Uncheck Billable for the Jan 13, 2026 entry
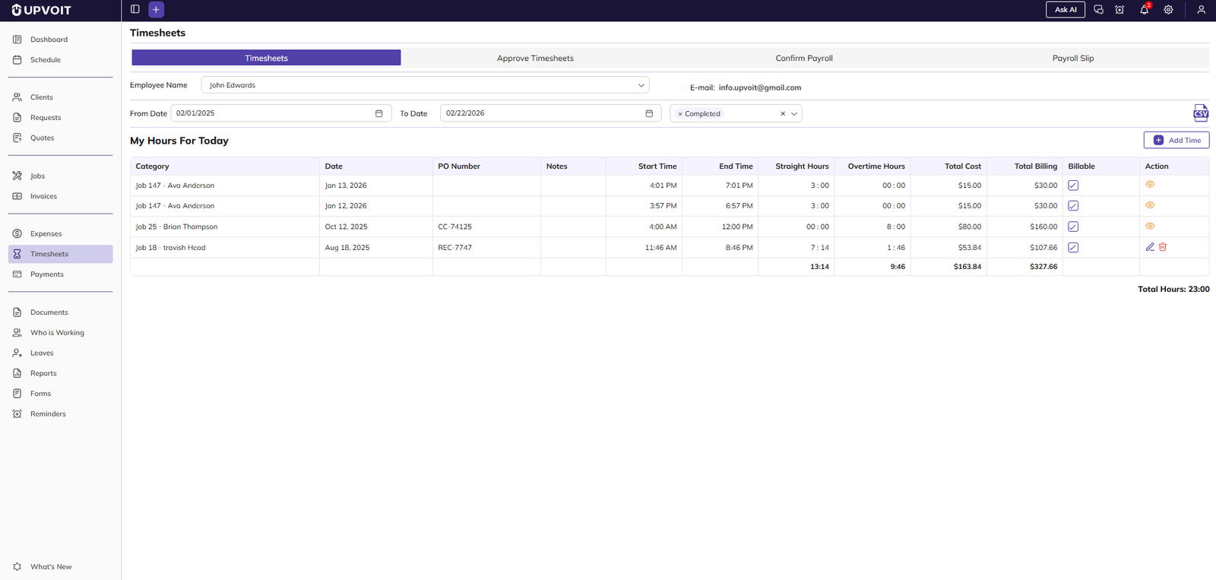The width and height of the screenshot is (1216, 580). (x=1073, y=185)
